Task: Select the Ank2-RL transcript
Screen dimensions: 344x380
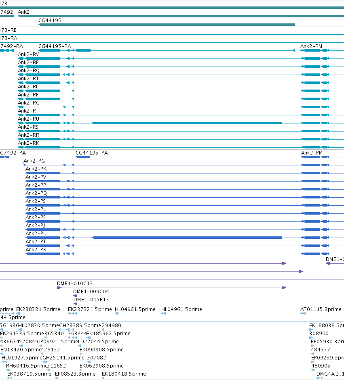Action: tap(28, 86)
